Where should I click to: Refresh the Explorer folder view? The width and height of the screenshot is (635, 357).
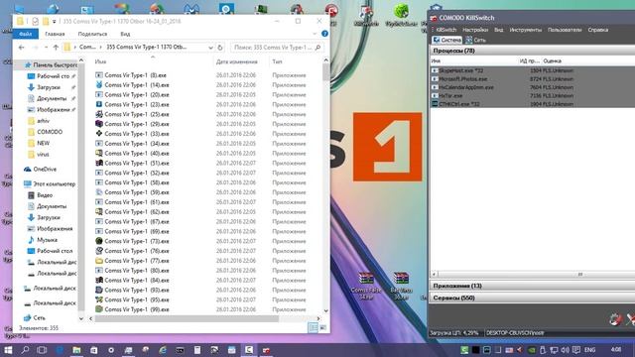[x=220, y=48]
